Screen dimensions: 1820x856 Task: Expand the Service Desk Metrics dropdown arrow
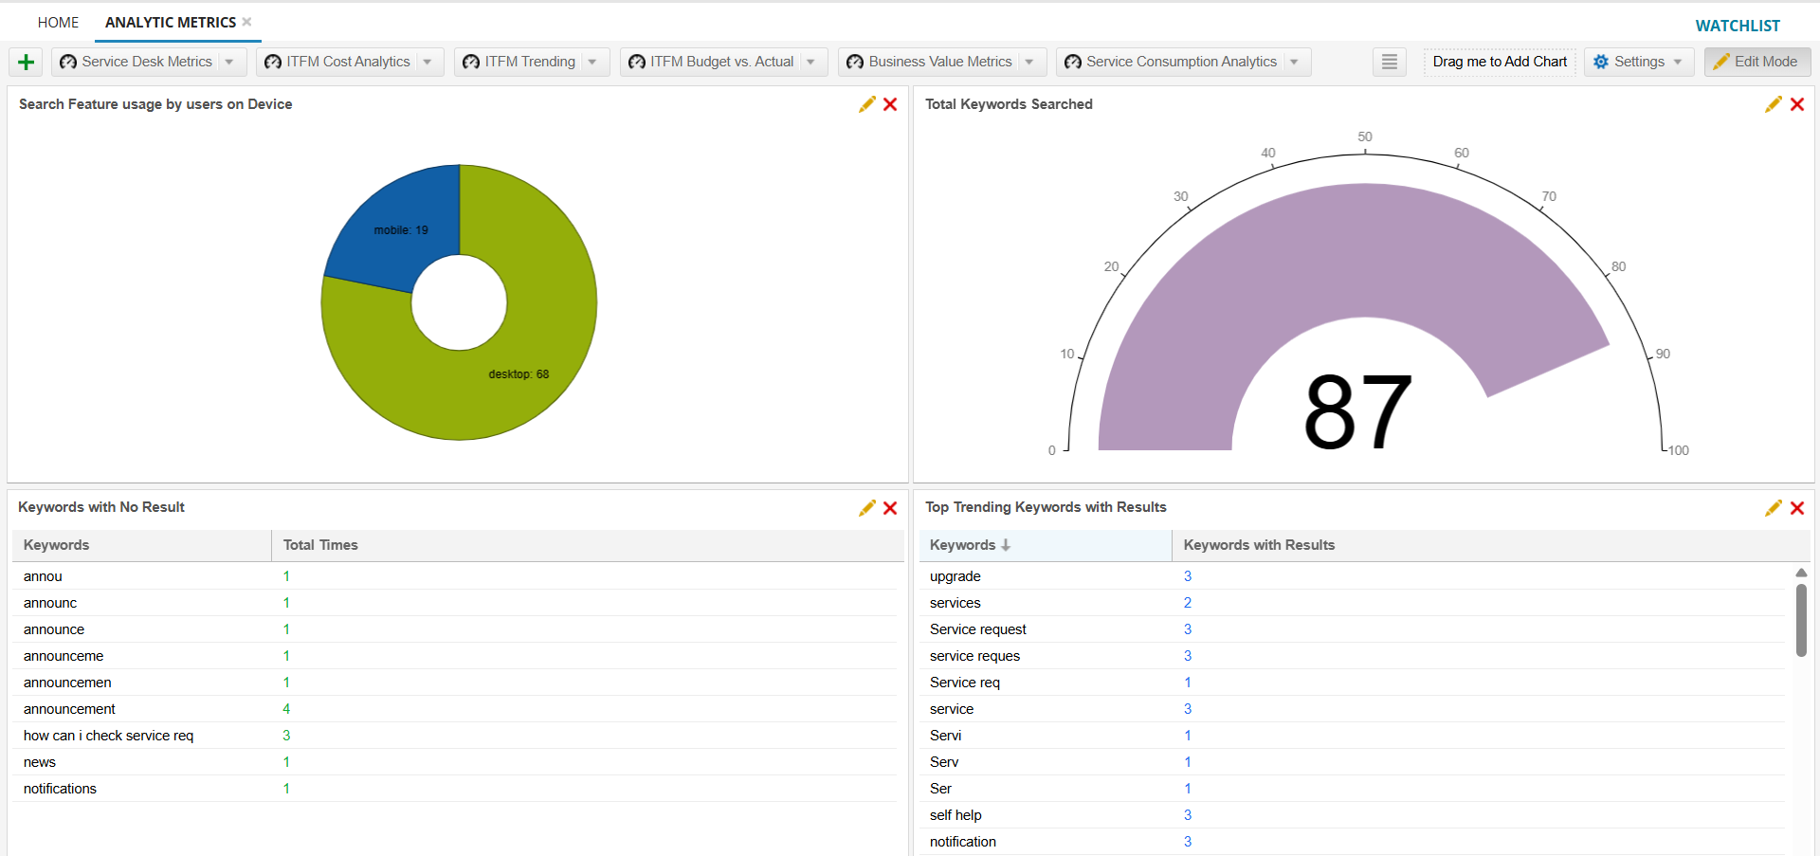point(229,62)
